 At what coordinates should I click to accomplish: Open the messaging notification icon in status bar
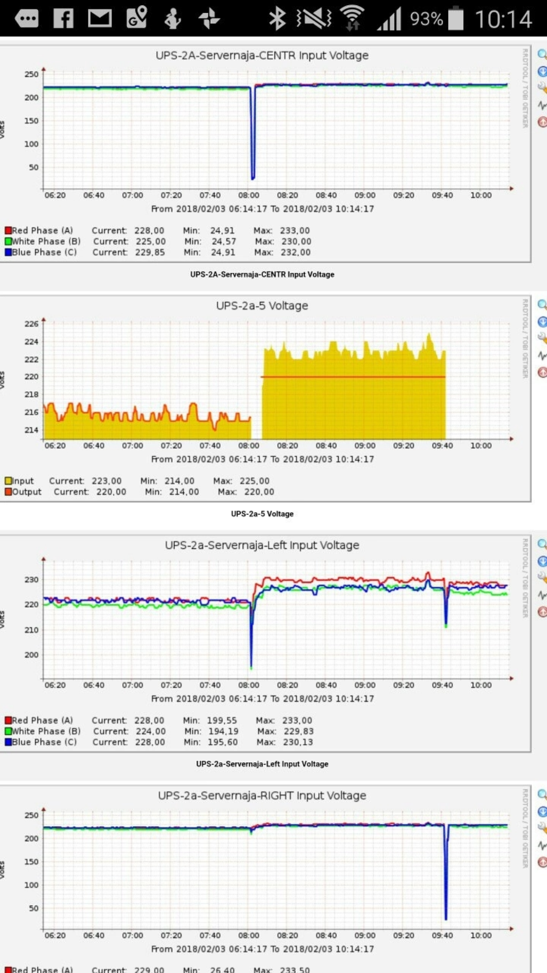26,19
